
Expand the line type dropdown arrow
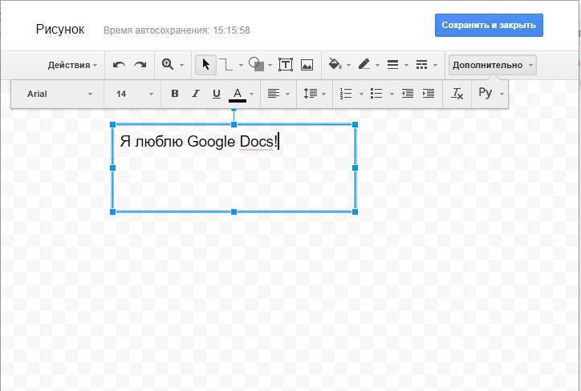coord(242,66)
